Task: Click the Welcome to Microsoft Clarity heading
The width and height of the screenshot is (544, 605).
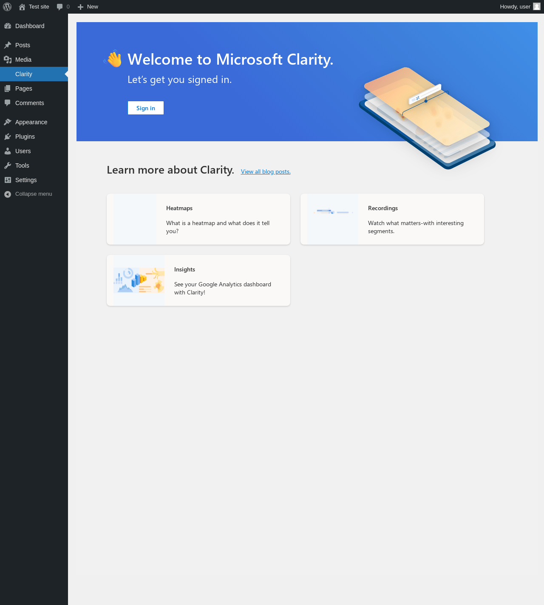Action: point(230,60)
